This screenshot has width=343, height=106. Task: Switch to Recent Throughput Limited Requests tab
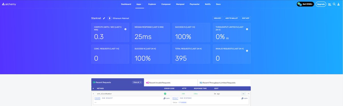pos(224,82)
